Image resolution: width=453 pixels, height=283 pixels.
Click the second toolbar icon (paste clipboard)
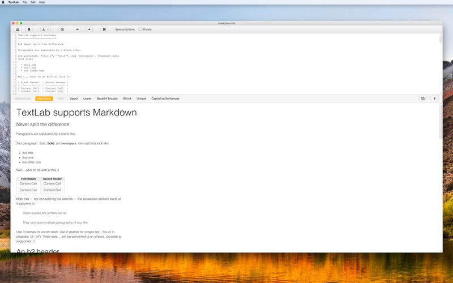coord(29,29)
